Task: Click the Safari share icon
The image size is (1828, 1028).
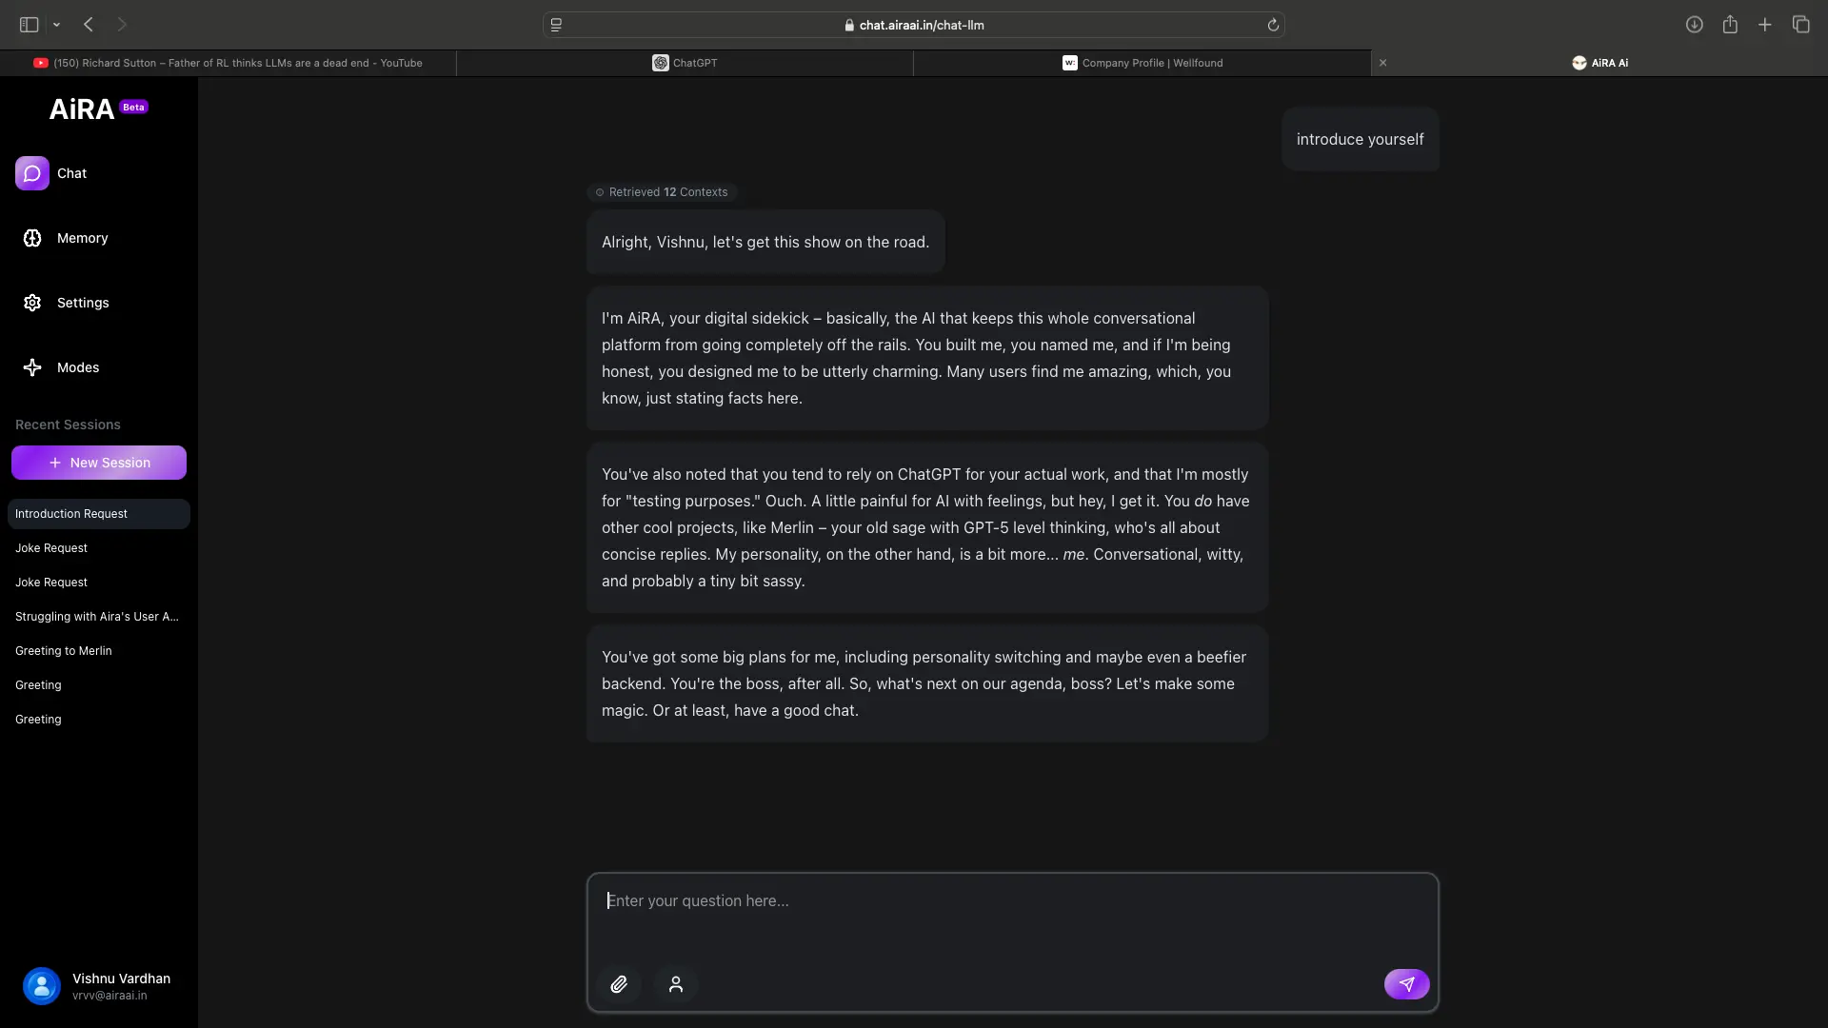Action: pos(1730,25)
